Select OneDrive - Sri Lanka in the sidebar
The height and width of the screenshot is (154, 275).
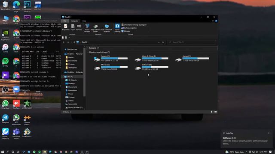[x=73, y=72]
